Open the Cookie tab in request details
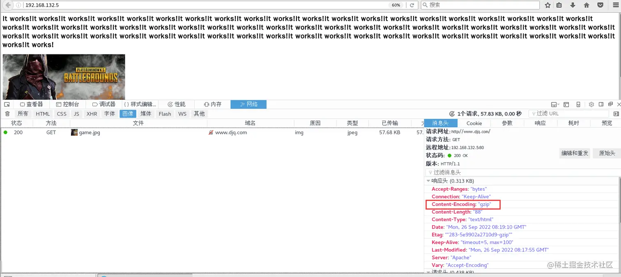 tap(474, 123)
